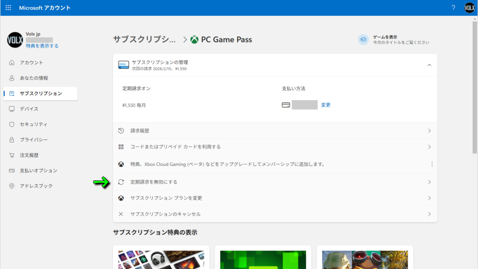Click the three-dot menu on Xbox Cloud Gaming row
Viewport: 478px width, 269px height.
(x=432, y=164)
